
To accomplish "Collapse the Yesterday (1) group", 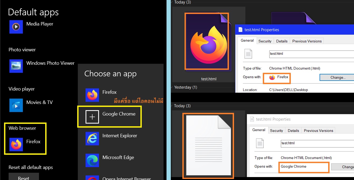I will click(x=172, y=87).
